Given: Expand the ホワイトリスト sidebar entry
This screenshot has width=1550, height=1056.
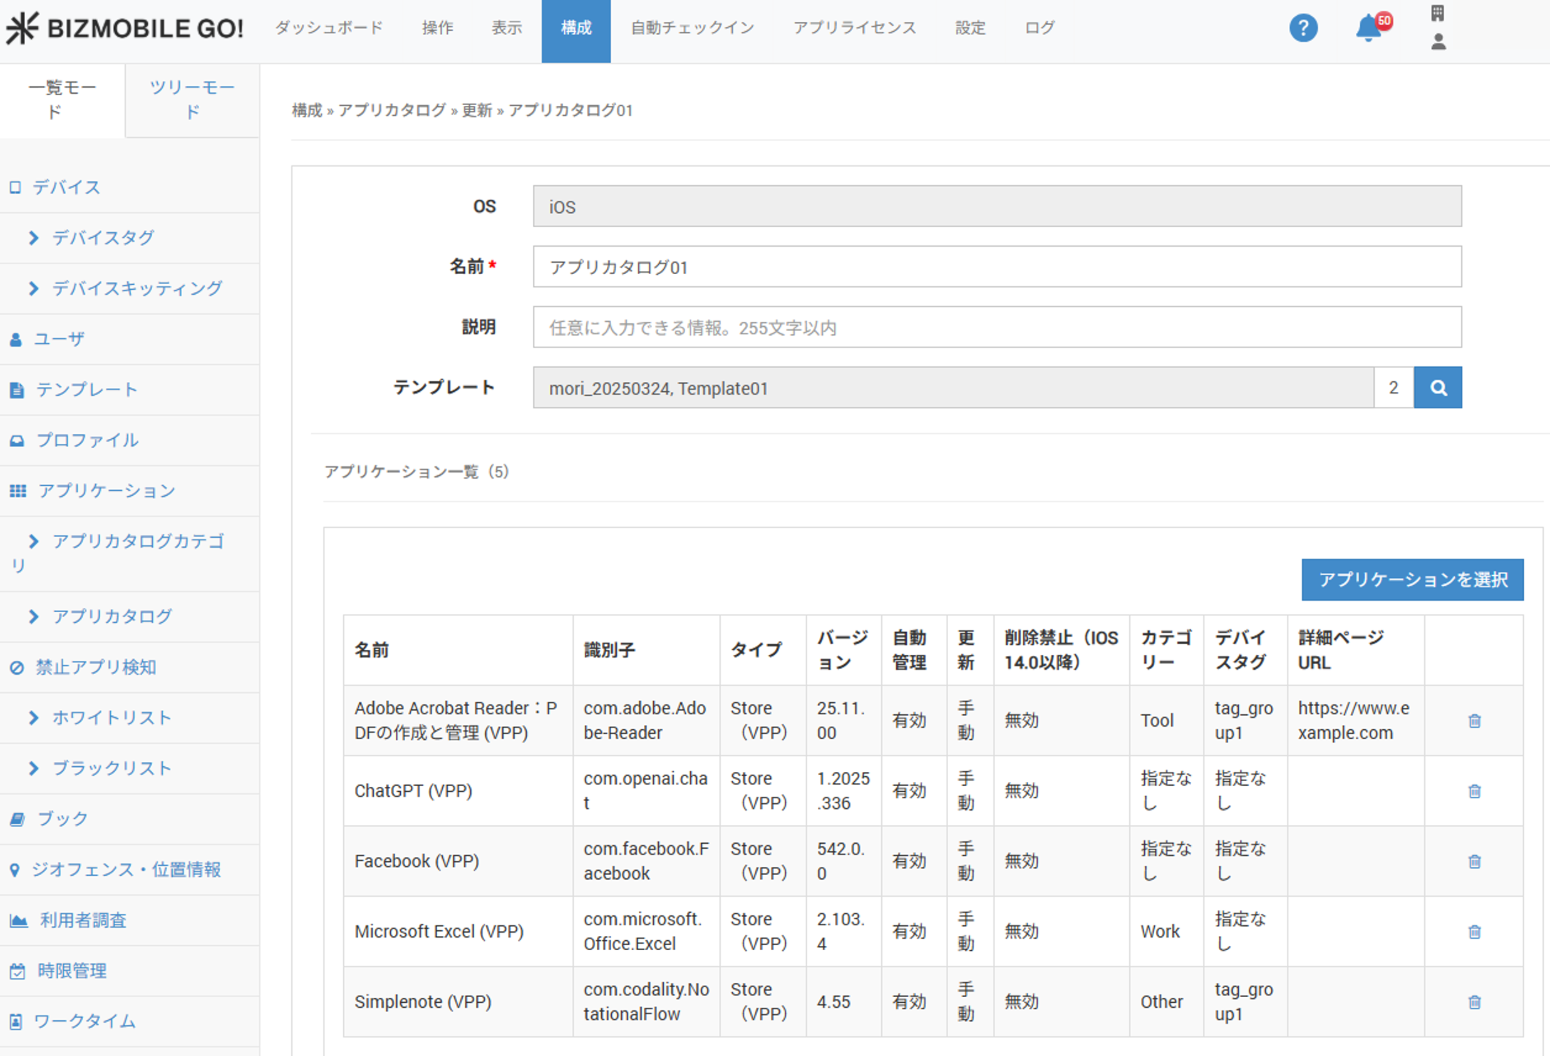Looking at the screenshot, I should tap(111, 718).
